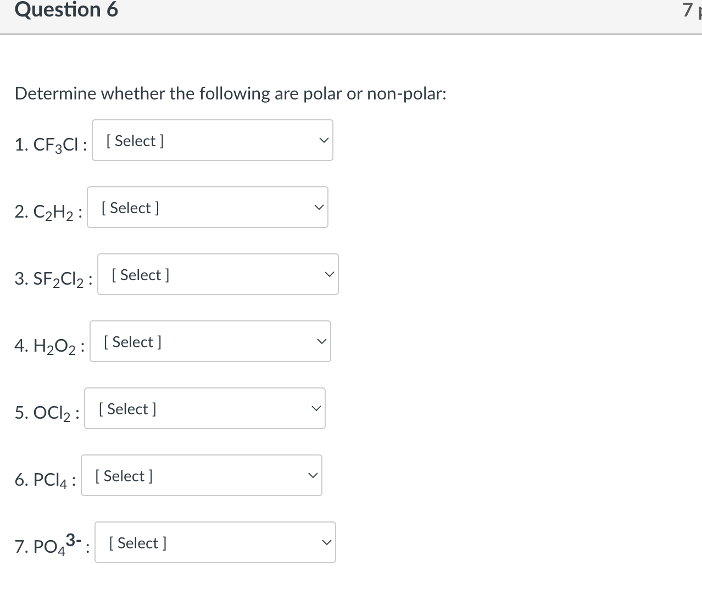The image size is (702, 600).
Task: Expand the chevron next to C2H2 select
Action: [x=318, y=207]
